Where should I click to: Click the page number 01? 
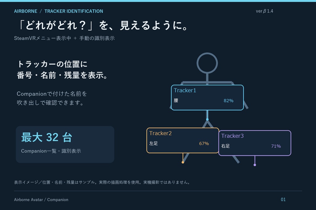point(283,200)
